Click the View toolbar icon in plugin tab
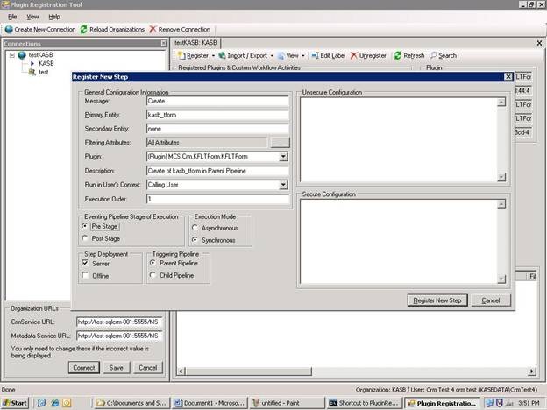Screen dimensions: 547x410 281,55
